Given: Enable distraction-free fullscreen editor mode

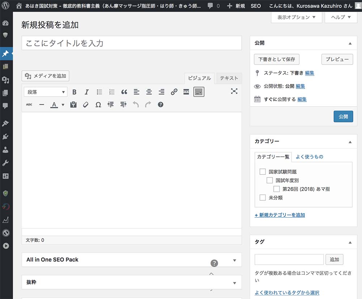Looking at the screenshot, I should (x=234, y=91).
